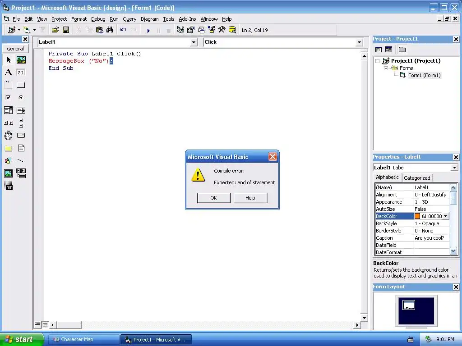Click the Find binoculars icon
This screenshot has width=462, height=346.
click(110, 30)
